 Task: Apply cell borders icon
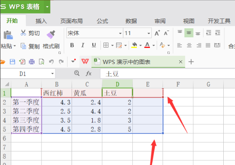[x=106, y=45]
